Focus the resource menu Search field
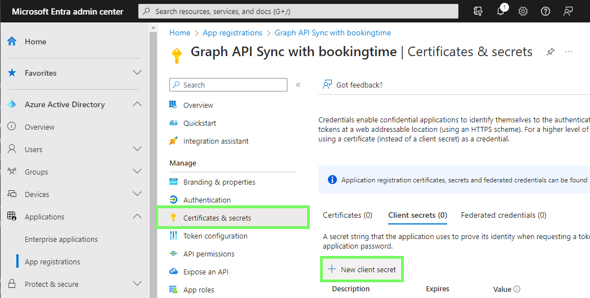This screenshot has width=590, height=298. coord(228,85)
